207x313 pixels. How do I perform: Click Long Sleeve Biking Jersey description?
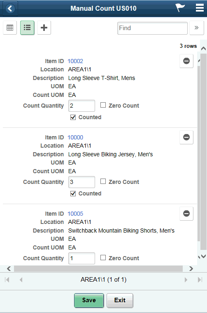(x=111, y=154)
